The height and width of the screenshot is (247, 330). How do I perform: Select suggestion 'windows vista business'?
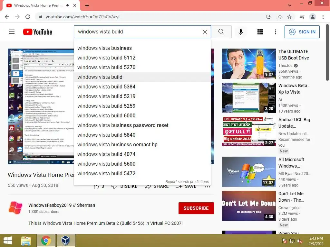142,48
